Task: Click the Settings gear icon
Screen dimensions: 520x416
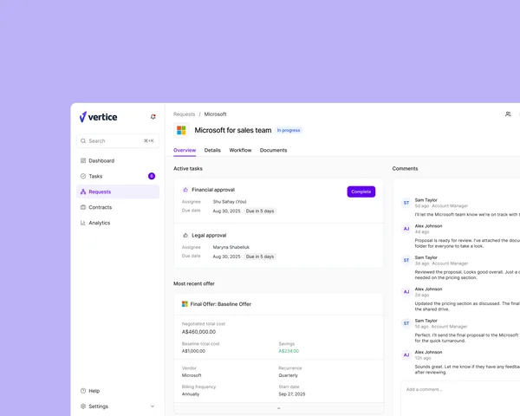Action: tap(83, 406)
